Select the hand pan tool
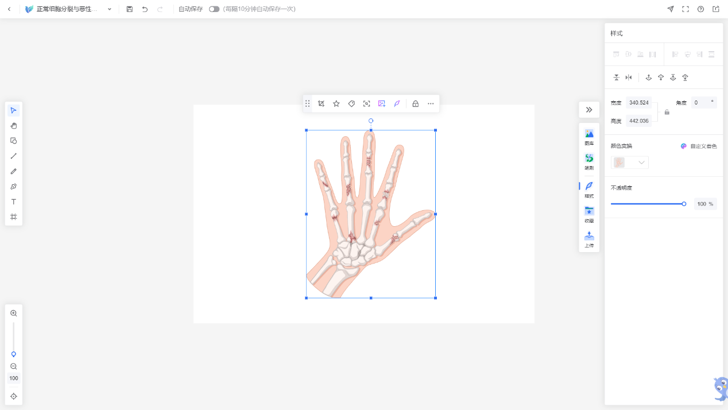The image size is (728, 410). 14,126
